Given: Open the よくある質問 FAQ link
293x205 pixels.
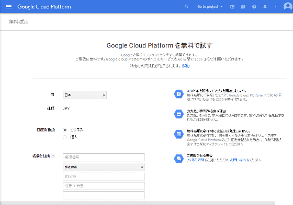Looking at the screenshot, I should [x=195, y=160].
